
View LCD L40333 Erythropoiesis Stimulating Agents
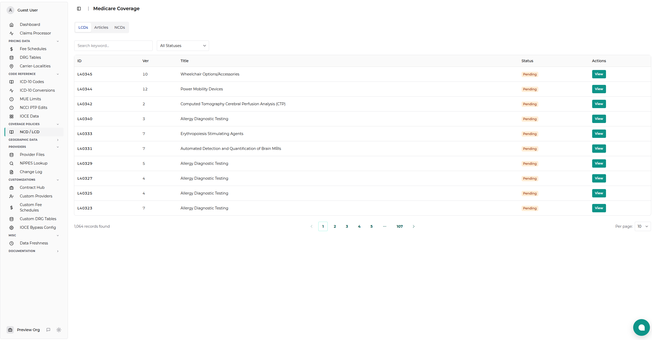pos(599,134)
